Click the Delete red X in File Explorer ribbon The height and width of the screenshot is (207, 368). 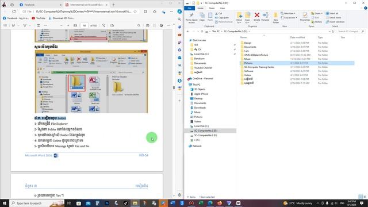(x=257, y=16)
